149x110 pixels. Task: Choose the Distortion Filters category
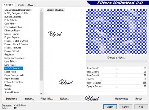(x=12, y=31)
